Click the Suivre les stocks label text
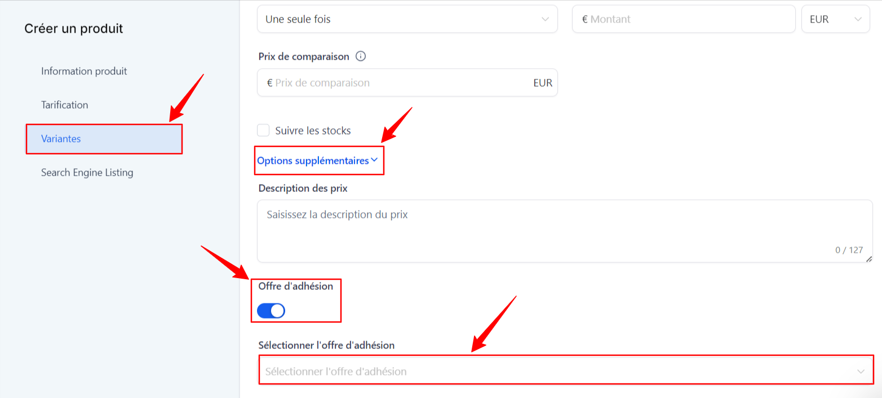The height and width of the screenshot is (398, 882). [x=313, y=131]
